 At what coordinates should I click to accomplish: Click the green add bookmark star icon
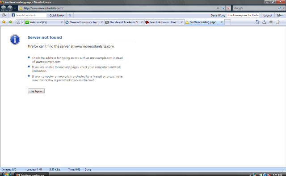click(10, 22)
